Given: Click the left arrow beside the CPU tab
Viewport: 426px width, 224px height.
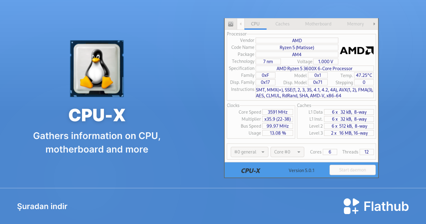Looking at the screenshot, I should click(x=240, y=23).
